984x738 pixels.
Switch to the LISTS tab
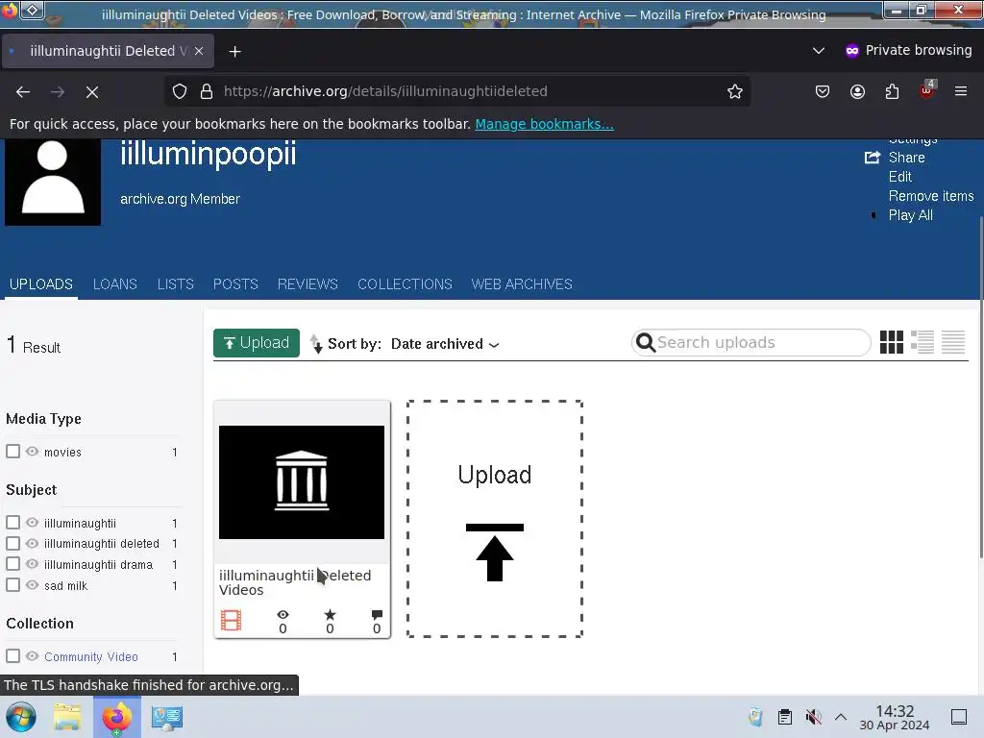pos(176,284)
